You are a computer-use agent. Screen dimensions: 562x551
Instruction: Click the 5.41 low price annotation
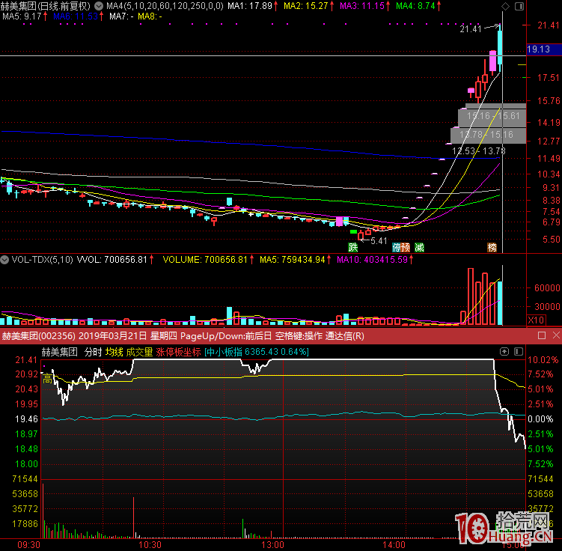point(379,241)
